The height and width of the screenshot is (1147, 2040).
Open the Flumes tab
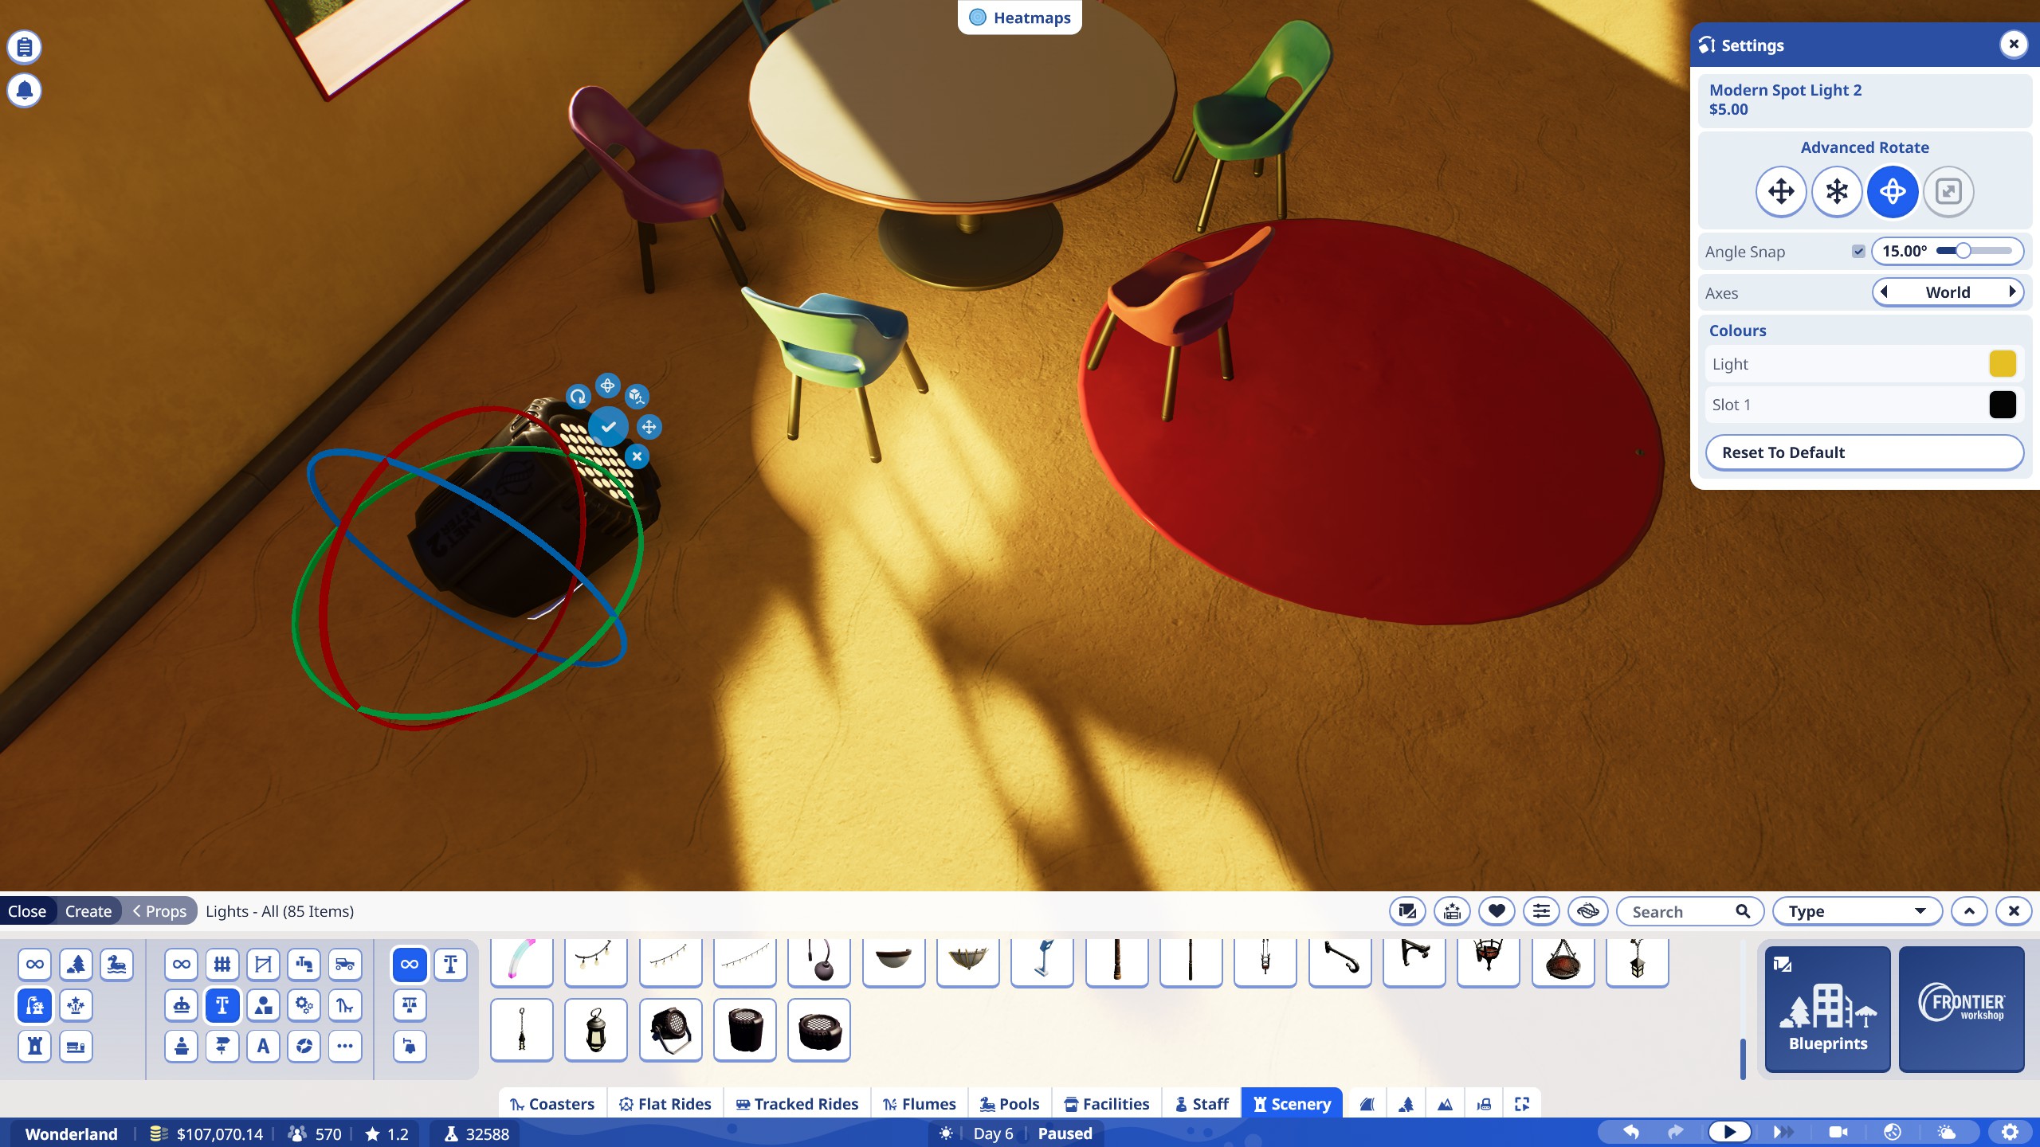coord(920,1104)
